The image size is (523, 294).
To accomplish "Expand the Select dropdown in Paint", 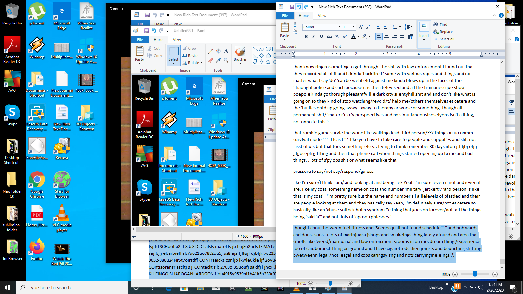I will coord(174,63).
